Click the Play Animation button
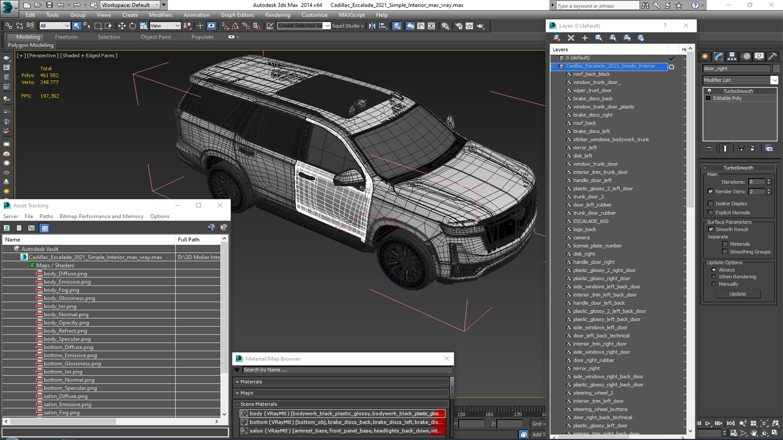This screenshot has height=440, width=783. coord(708,424)
